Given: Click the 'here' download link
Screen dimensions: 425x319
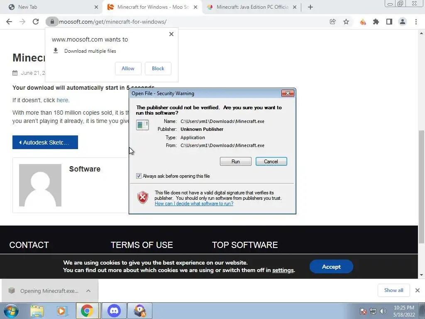Looking at the screenshot, I should [x=62, y=100].
